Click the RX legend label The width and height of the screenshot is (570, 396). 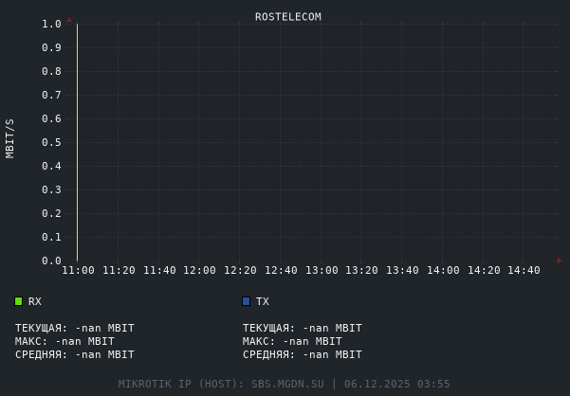[35, 301]
